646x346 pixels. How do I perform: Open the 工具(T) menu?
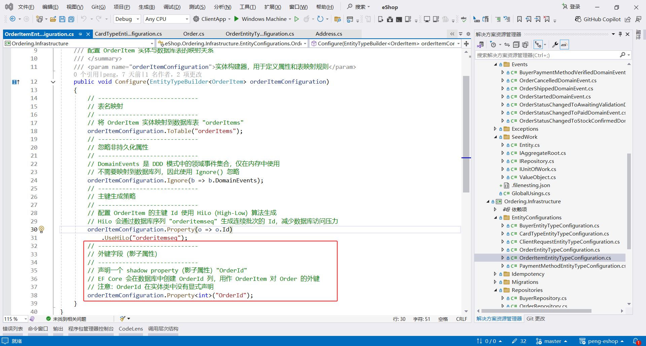pyautogui.click(x=248, y=7)
